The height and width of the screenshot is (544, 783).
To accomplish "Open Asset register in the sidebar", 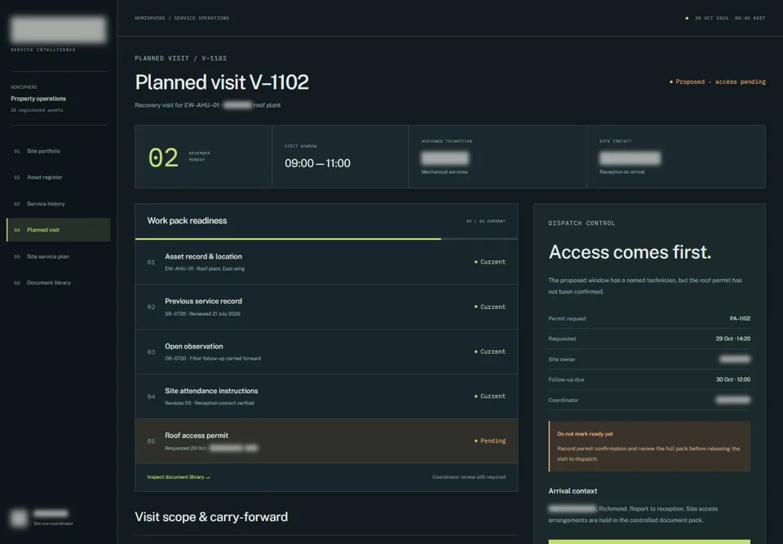I will (59, 177).
